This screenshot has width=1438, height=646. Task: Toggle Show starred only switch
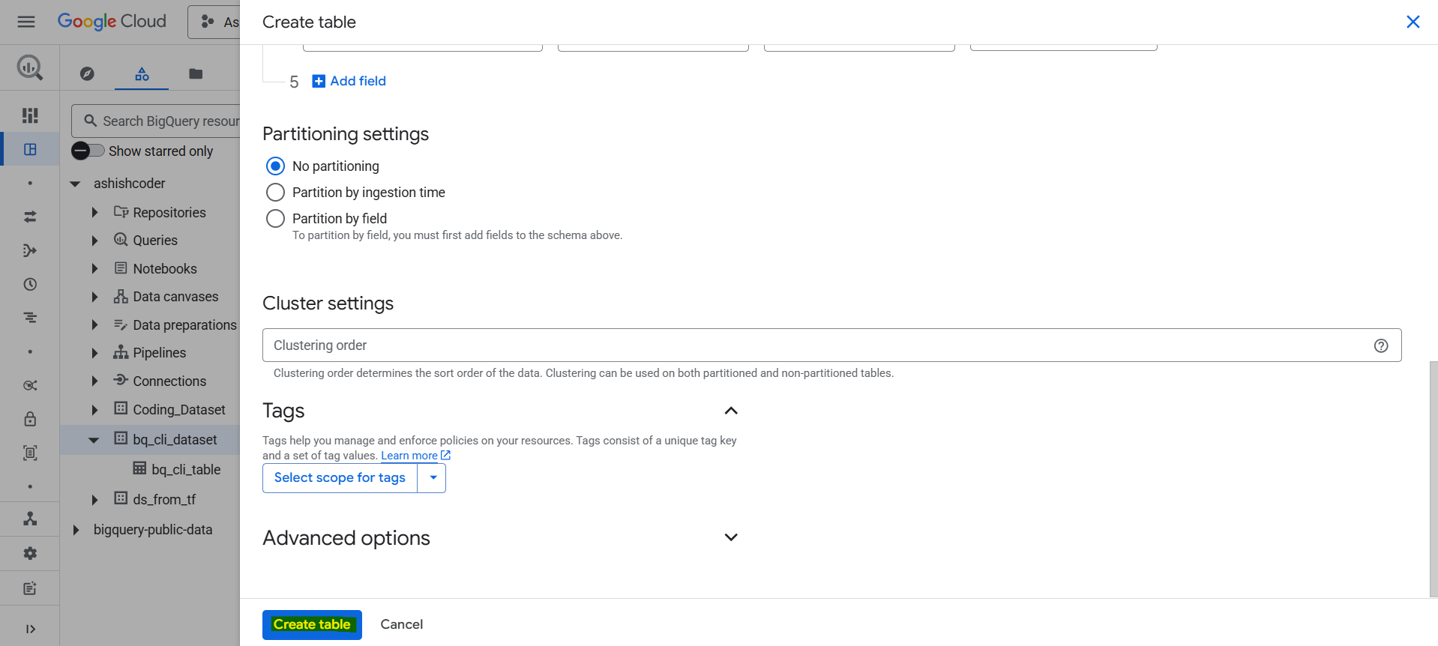88,151
